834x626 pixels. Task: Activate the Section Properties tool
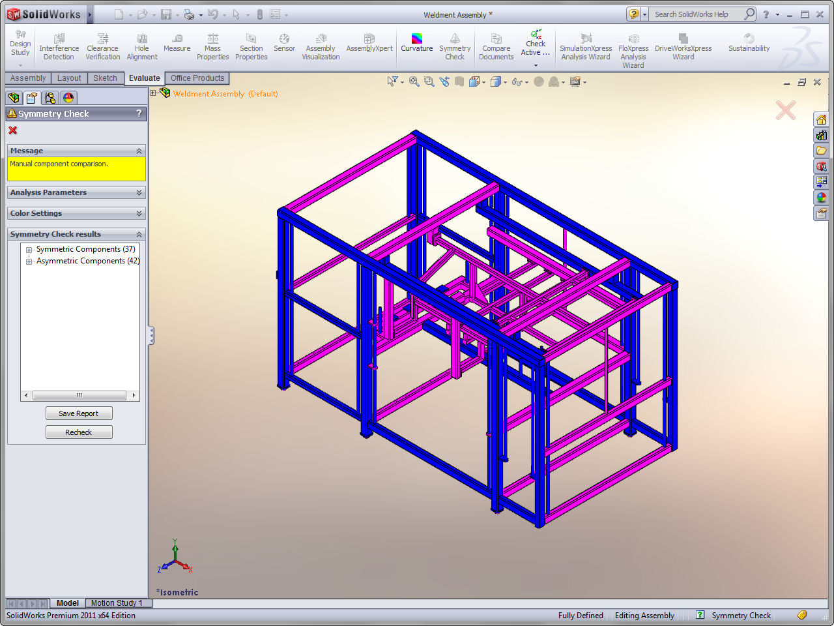click(251, 46)
